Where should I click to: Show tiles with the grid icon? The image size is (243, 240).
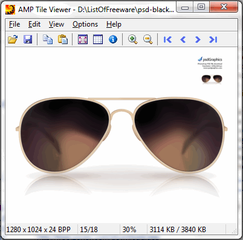coord(98,39)
